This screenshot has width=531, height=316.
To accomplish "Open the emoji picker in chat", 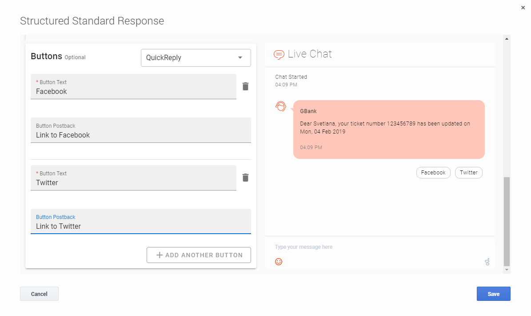I will (x=279, y=262).
